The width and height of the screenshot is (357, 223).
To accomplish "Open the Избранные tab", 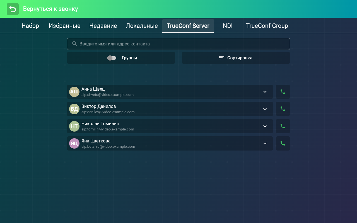I will point(64,26).
